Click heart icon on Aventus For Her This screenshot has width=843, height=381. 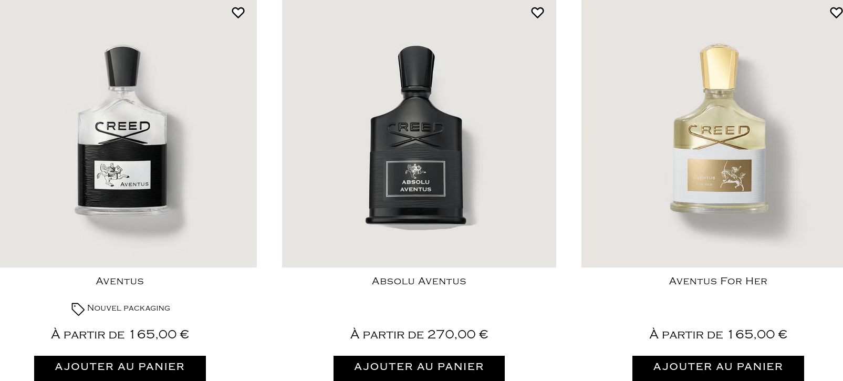[x=836, y=13]
